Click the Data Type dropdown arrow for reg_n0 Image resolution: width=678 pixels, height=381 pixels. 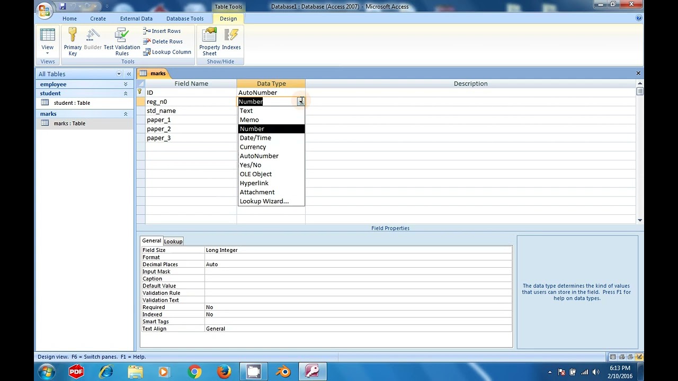300,102
